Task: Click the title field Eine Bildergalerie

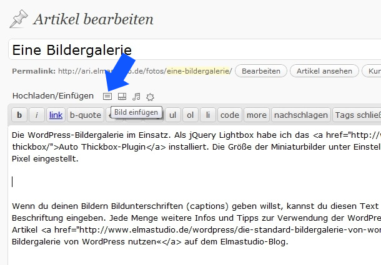Action: (x=194, y=49)
